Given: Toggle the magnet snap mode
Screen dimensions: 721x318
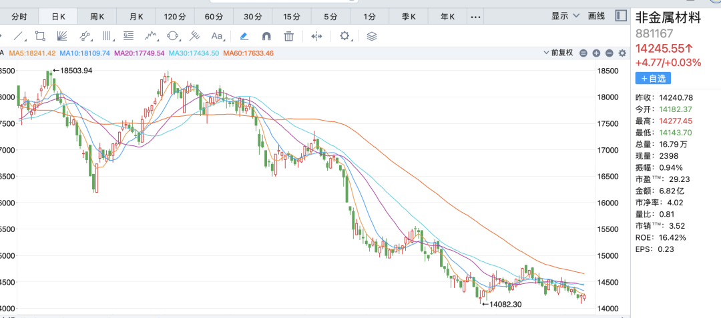Looking at the screenshot, I should point(266,36).
